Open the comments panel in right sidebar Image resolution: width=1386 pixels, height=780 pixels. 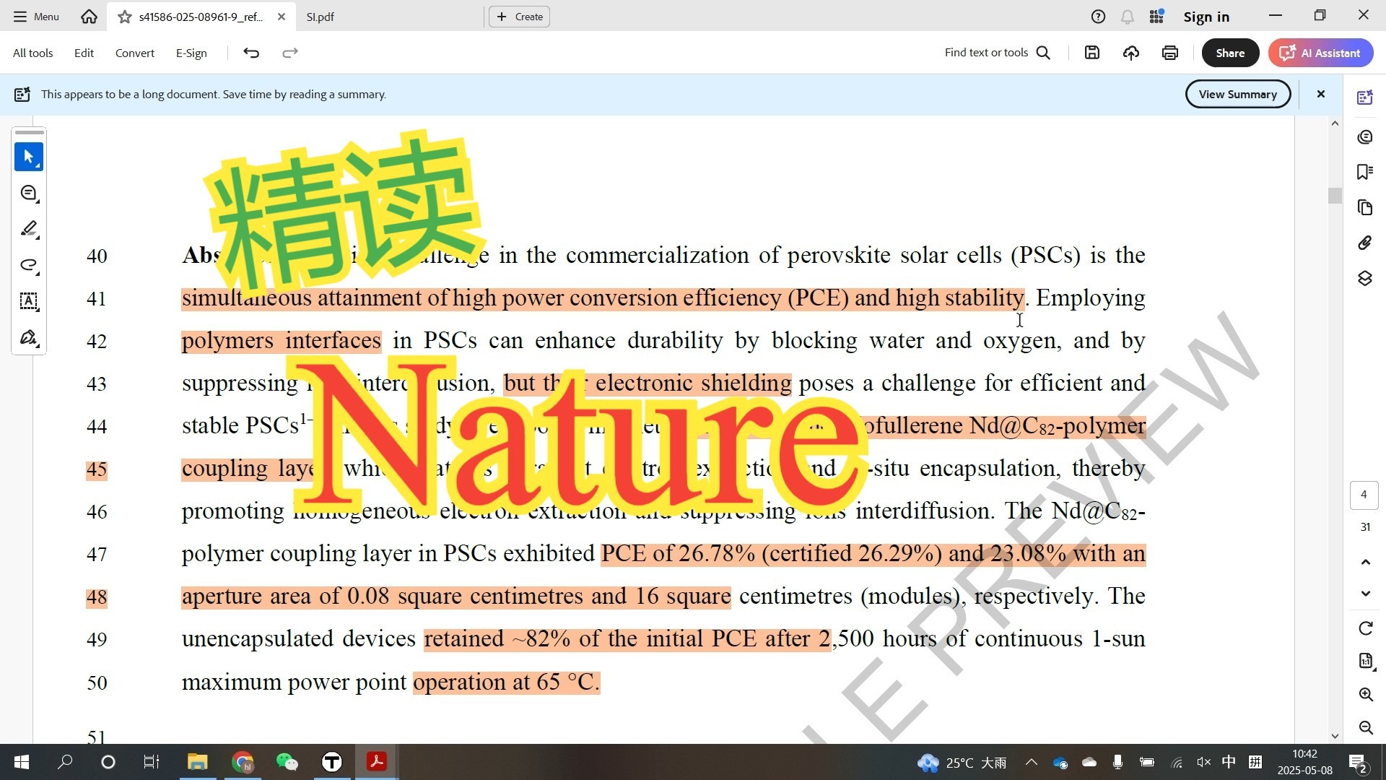click(1364, 137)
